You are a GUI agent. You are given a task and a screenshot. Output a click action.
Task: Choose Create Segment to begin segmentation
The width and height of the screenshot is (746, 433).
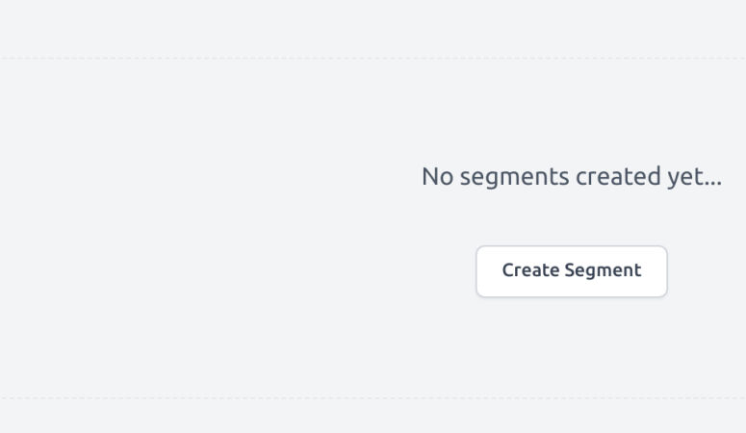coord(572,271)
